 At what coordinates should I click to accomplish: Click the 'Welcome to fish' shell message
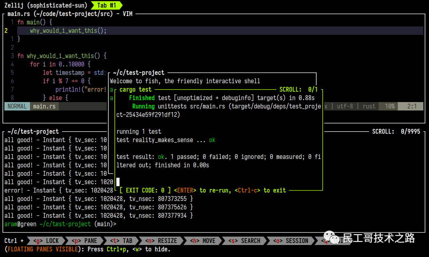coord(185,81)
